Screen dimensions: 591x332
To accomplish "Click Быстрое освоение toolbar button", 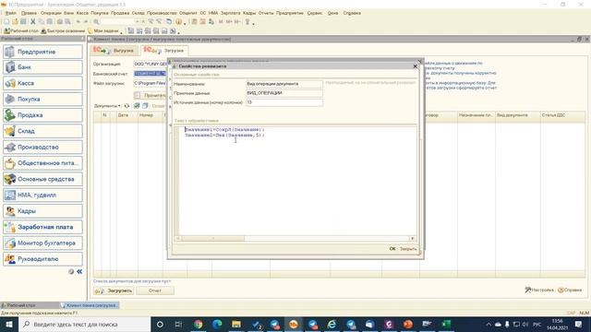I will tap(63, 30).
